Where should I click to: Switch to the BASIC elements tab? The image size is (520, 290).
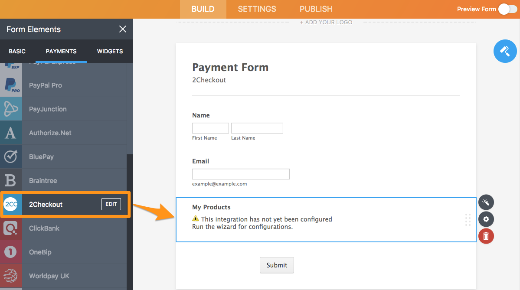tap(17, 52)
